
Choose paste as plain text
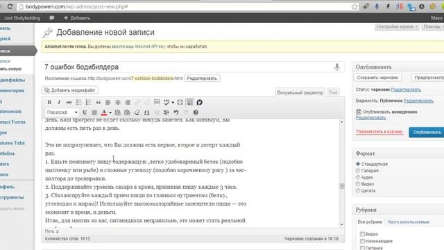(117, 112)
